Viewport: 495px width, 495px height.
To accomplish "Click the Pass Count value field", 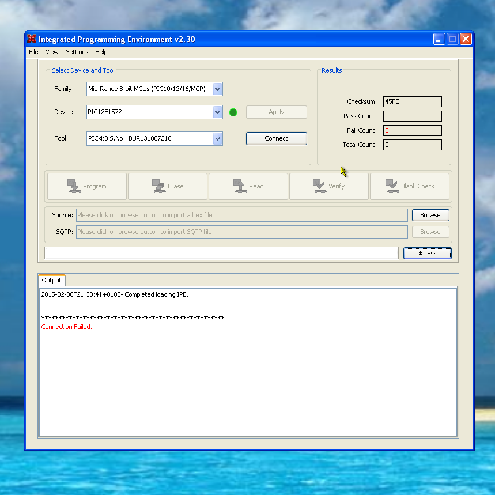I will click(412, 116).
